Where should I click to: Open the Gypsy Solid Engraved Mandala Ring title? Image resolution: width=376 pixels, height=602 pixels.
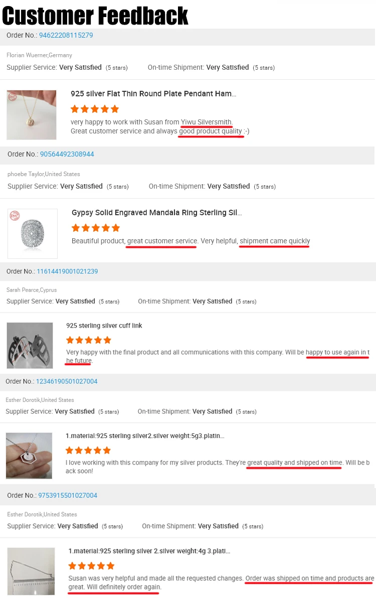pos(157,213)
